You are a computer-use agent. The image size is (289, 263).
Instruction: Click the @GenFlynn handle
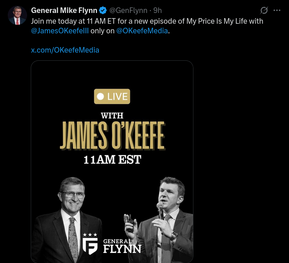click(128, 10)
